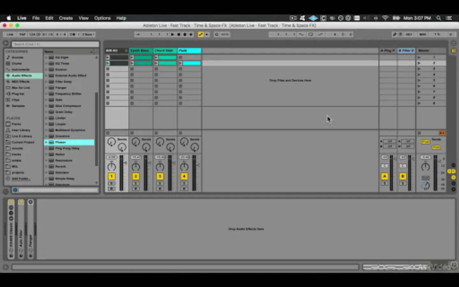Mute 808 Kit with track activator 1

click(x=112, y=176)
